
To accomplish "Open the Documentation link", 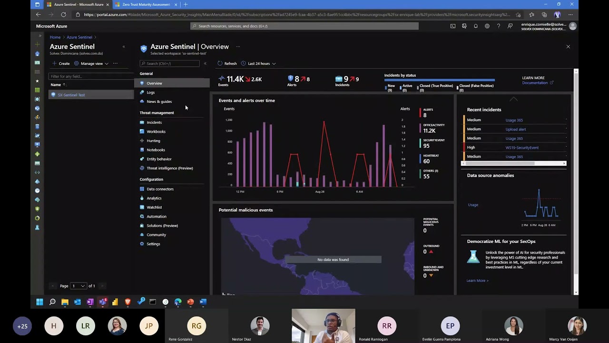I will pos(538,83).
